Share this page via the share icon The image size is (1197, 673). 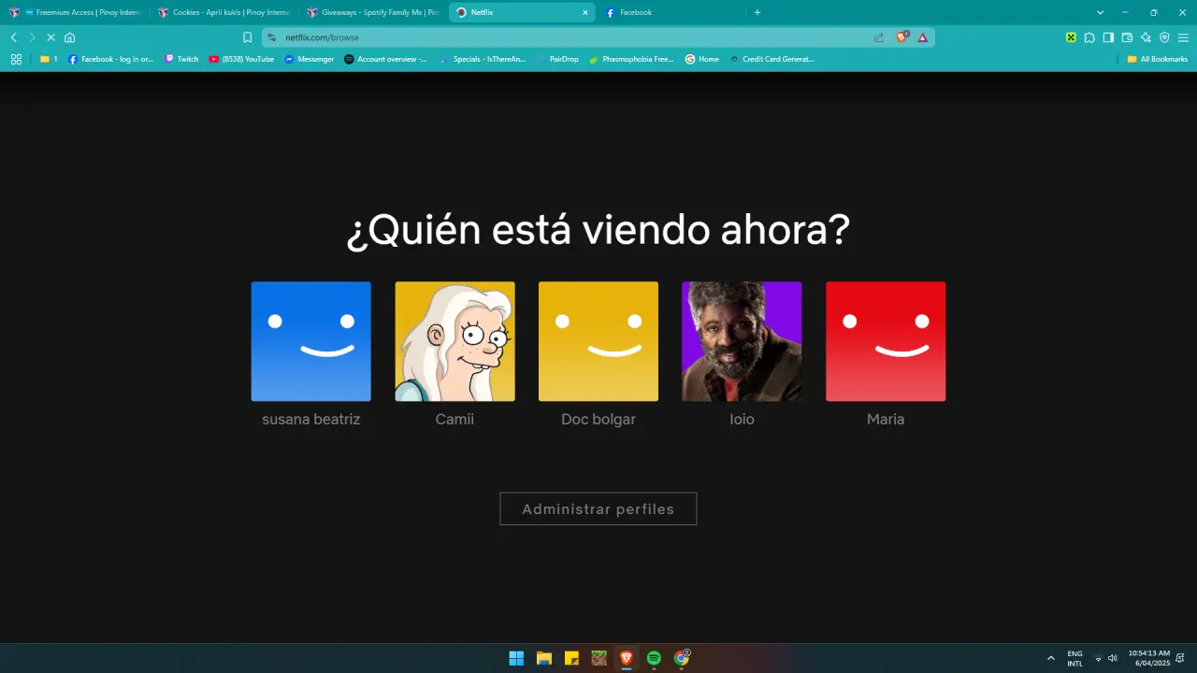879,37
